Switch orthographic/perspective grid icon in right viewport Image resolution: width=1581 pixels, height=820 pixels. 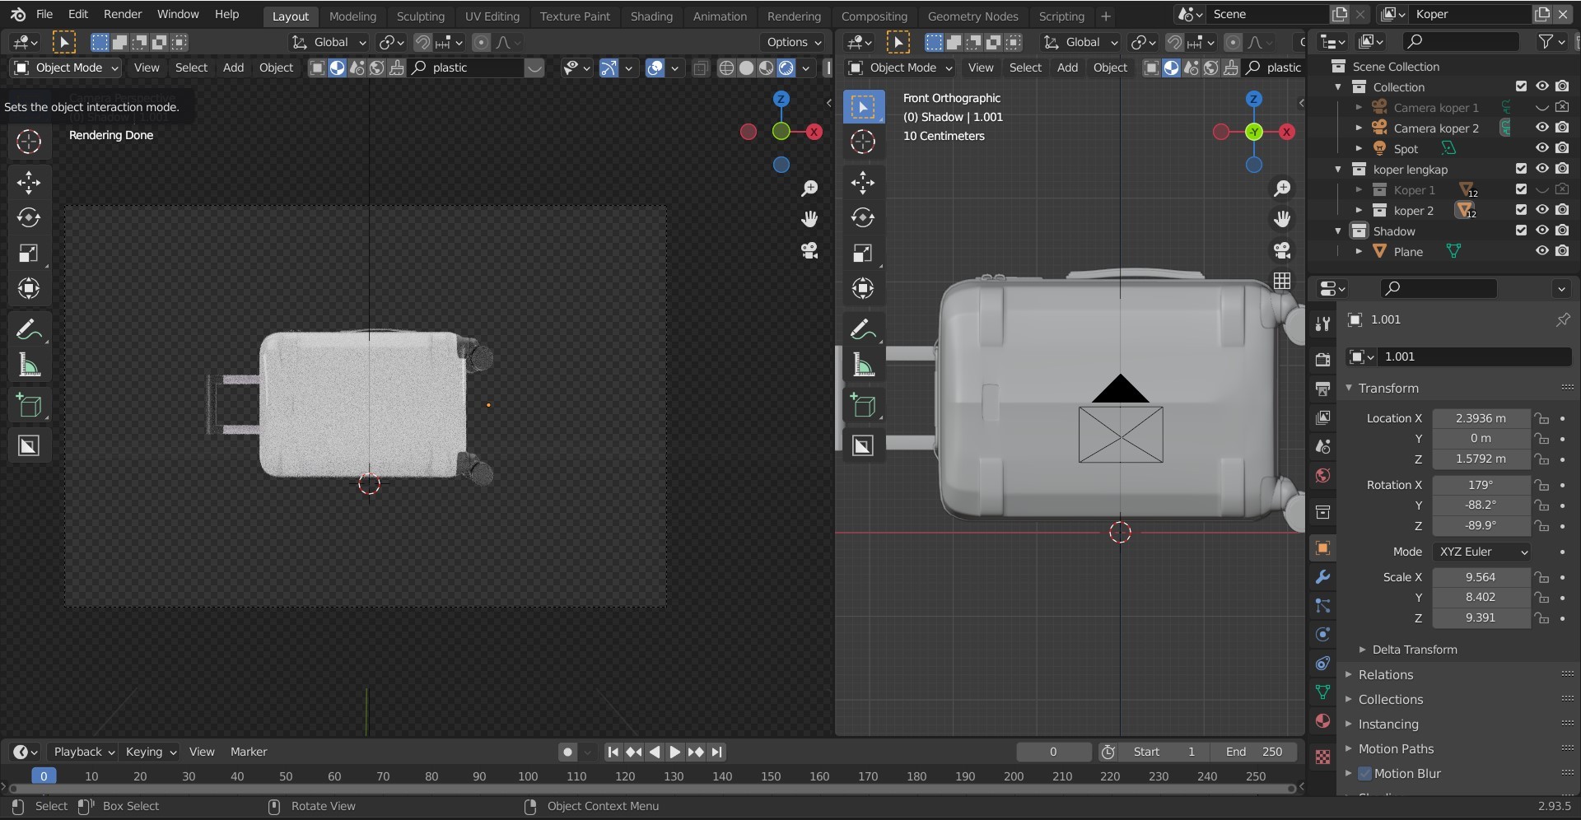[1282, 281]
